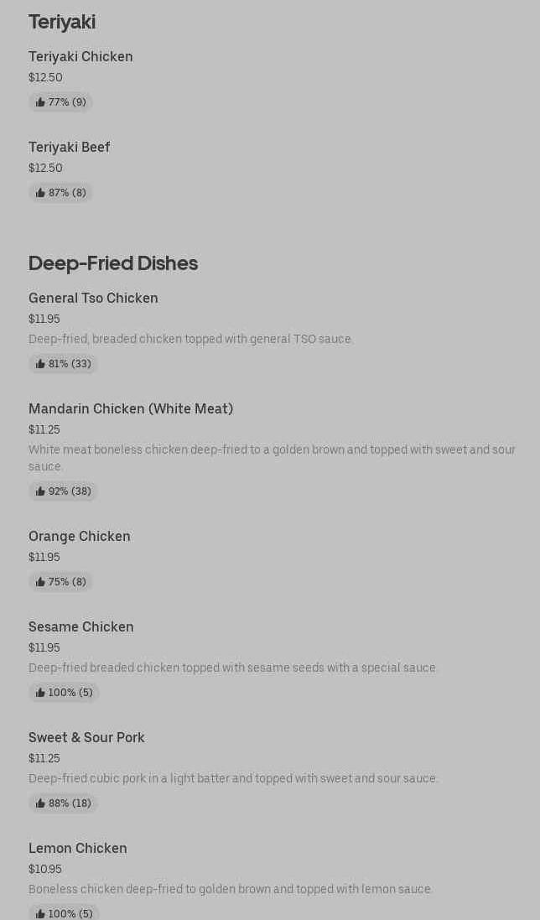The height and width of the screenshot is (920, 540).
Task: Open the Teriyaki Beef menu item
Action: pos(70,148)
